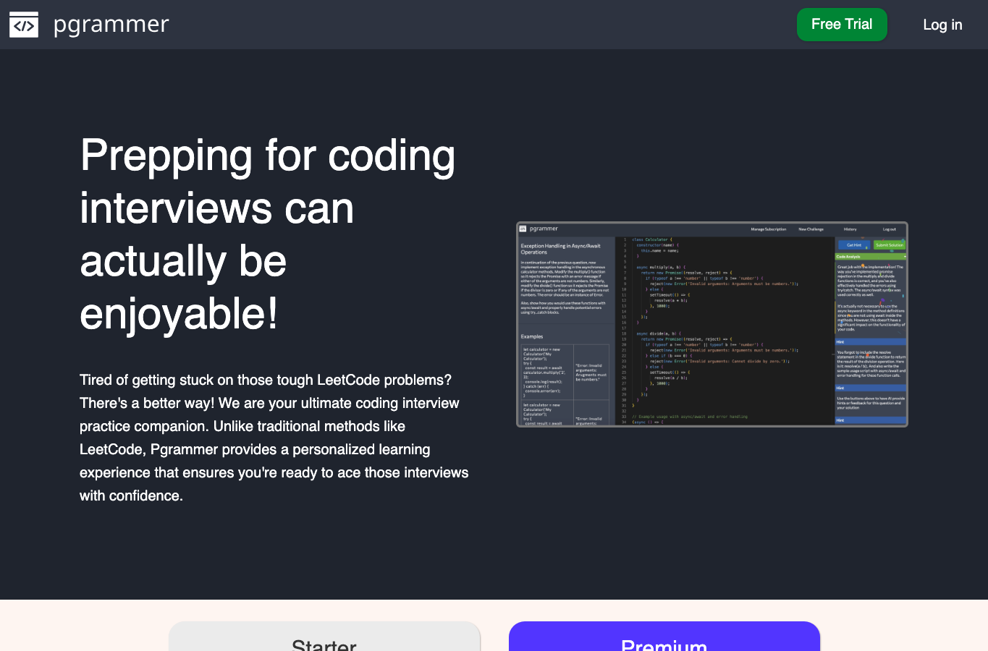Click the headline about prepping for coding interviews
The height and width of the screenshot is (651, 988).
click(x=268, y=234)
